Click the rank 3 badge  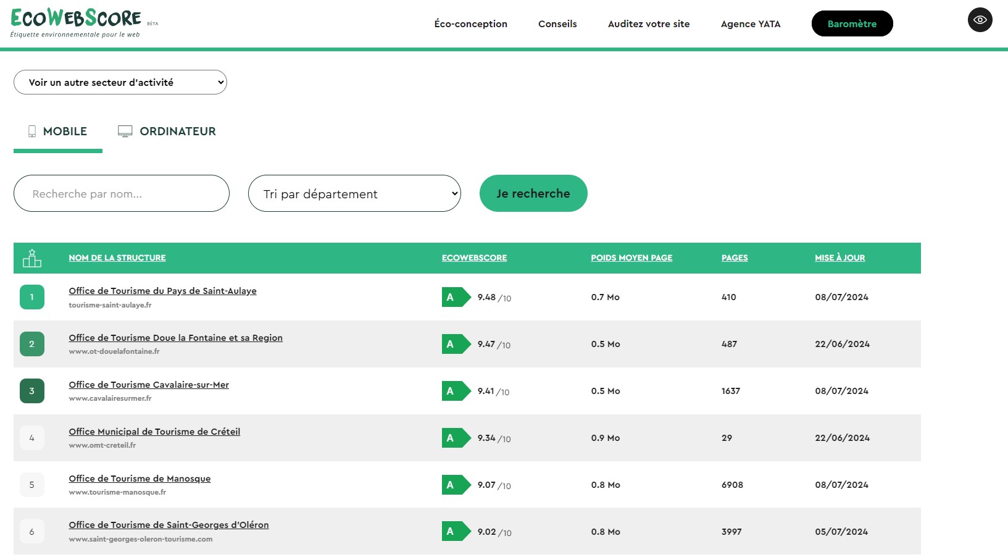pos(32,391)
